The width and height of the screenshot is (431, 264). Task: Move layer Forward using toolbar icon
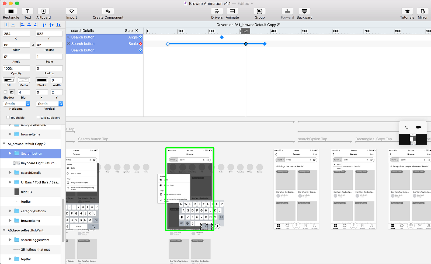[x=287, y=11]
